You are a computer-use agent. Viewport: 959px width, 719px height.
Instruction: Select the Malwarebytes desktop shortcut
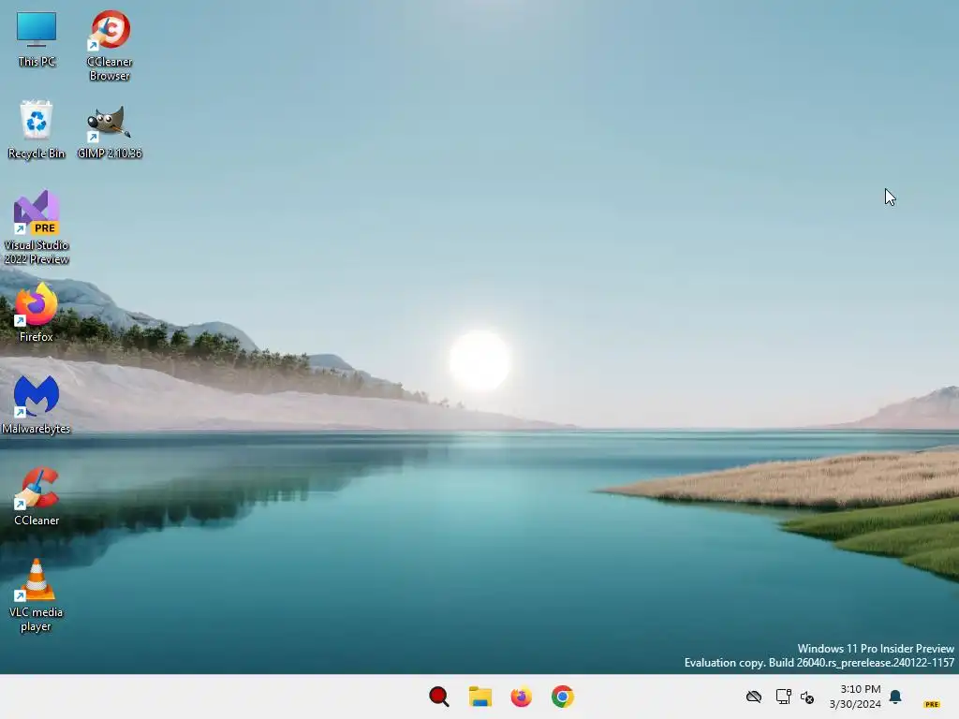coord(37,404)
